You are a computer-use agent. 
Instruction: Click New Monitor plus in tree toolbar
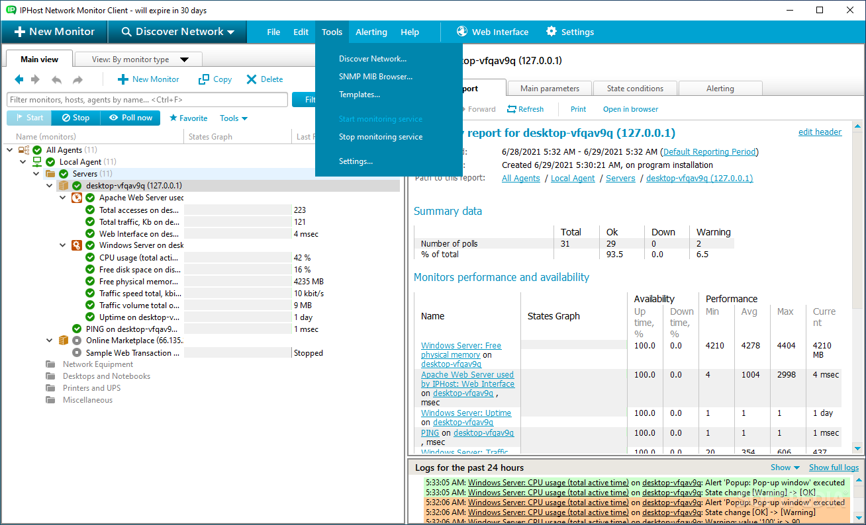[x=123, y=79]
